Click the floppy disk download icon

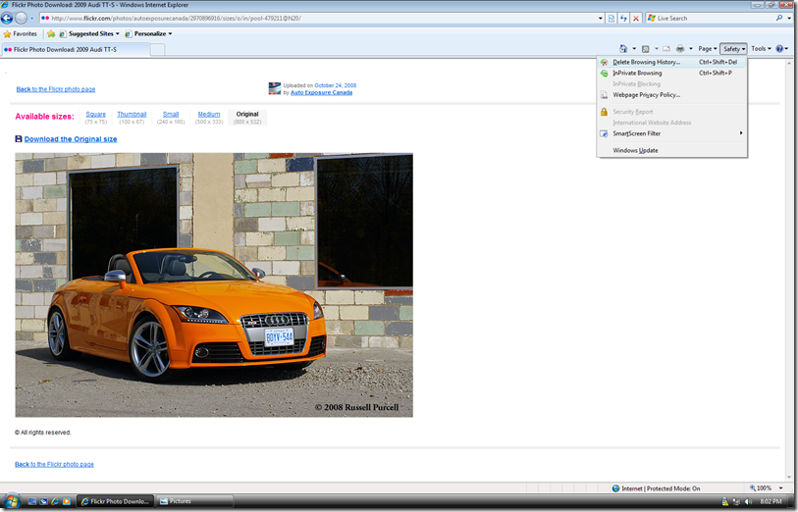pyautogui.click(x=19, y=139)
